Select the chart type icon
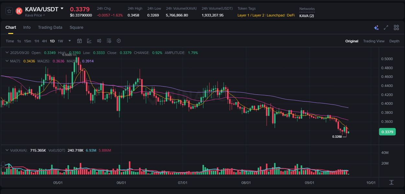Image resolution: width=405 pixels, height=194 pixels. 89,41
